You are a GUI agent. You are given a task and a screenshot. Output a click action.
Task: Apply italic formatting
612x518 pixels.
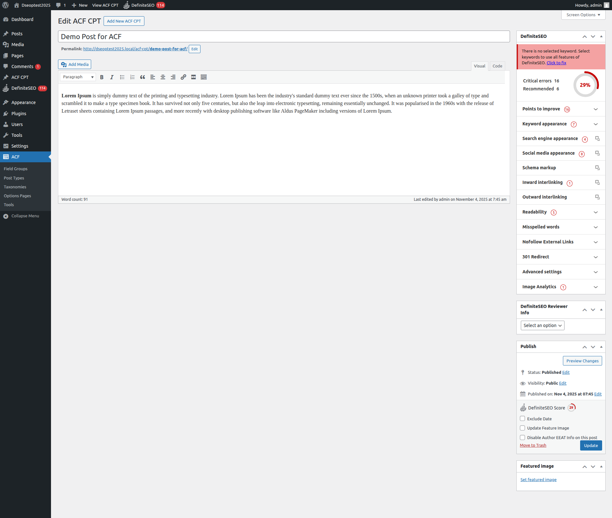pos(112,77)
